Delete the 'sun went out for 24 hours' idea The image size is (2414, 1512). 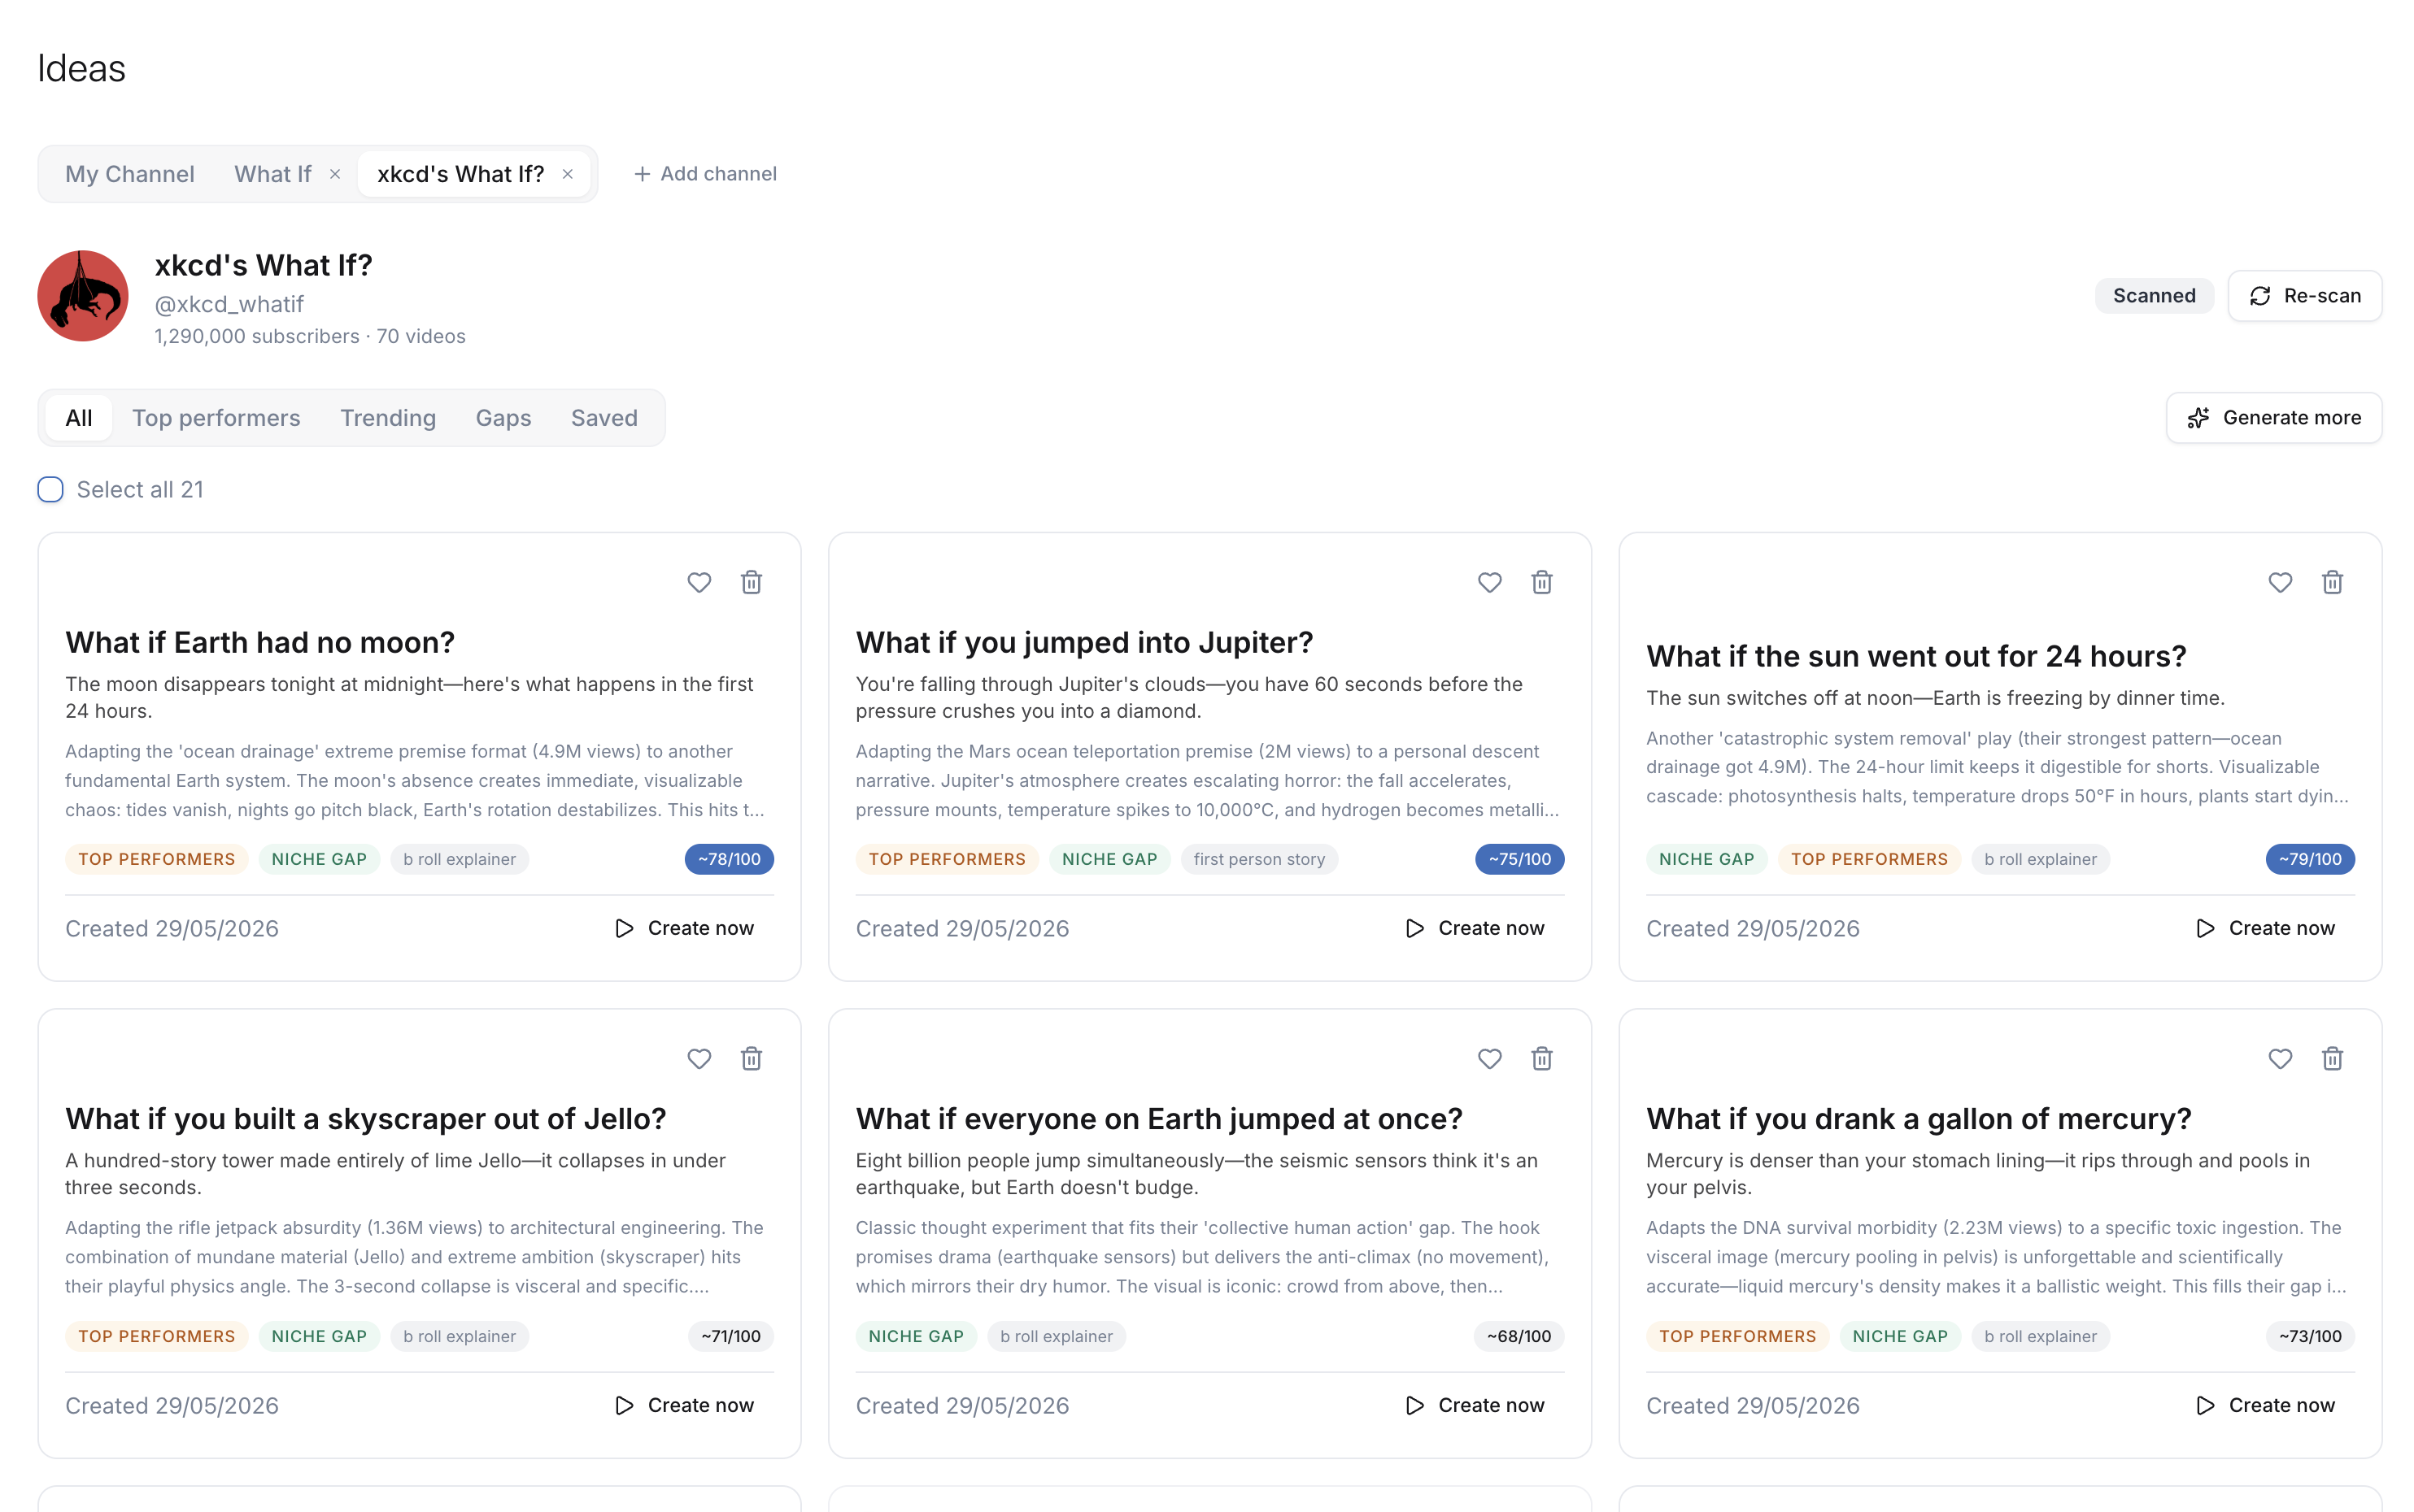[2332, 582]
